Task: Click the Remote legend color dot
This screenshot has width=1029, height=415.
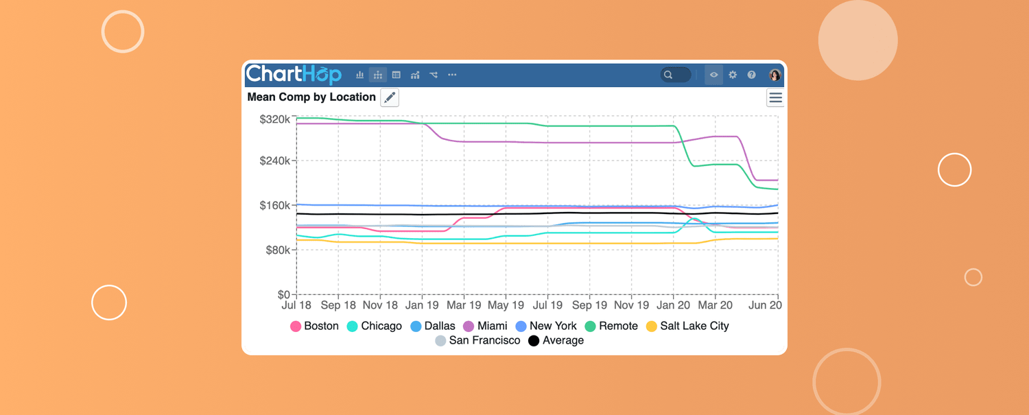Action: 591,326
